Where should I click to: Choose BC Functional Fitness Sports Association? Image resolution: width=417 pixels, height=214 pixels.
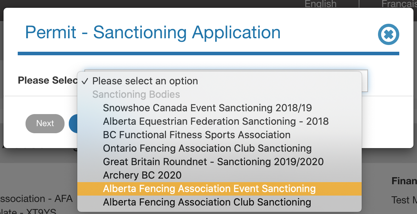[196, 135]
